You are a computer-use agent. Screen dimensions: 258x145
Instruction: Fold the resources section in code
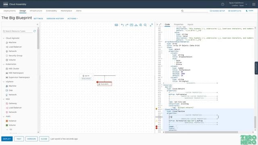coord(162,85)
